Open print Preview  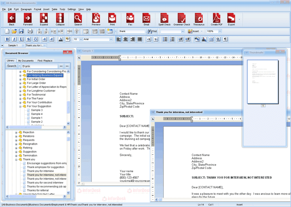[x=96, y=19]
